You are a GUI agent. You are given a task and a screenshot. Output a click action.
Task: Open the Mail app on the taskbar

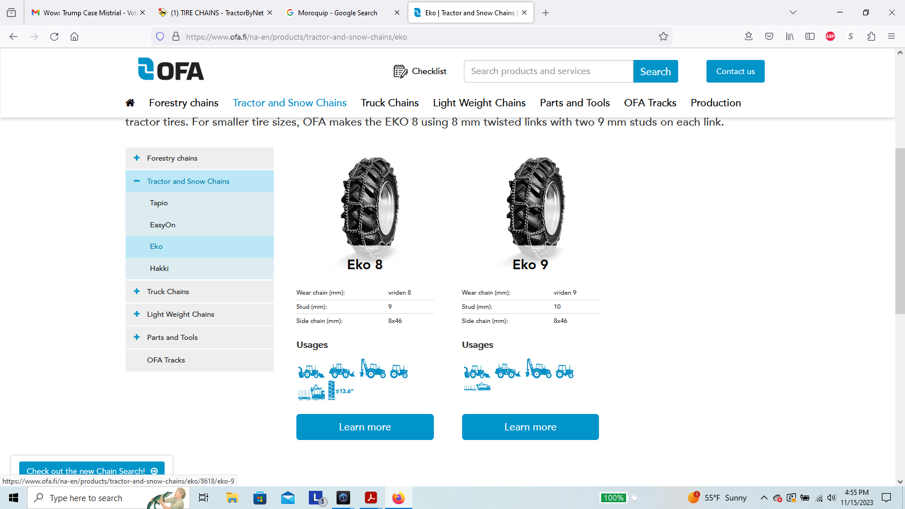coord(288,498)
